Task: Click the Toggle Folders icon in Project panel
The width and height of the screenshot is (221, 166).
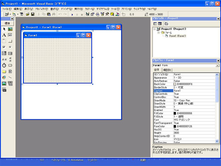Action: coord(166,23)
